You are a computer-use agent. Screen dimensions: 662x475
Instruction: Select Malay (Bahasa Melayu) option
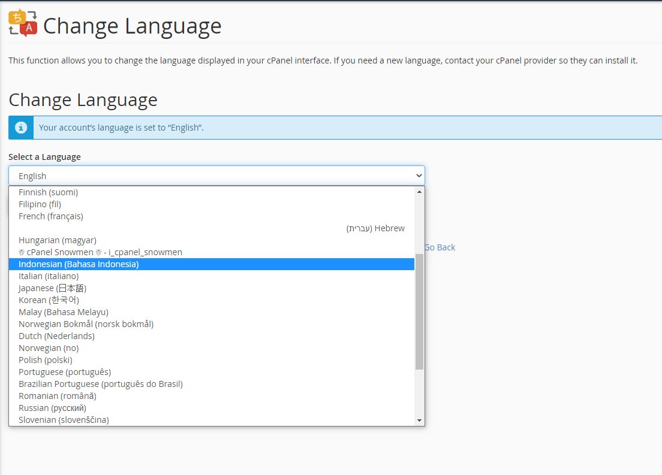click(212, 312)
